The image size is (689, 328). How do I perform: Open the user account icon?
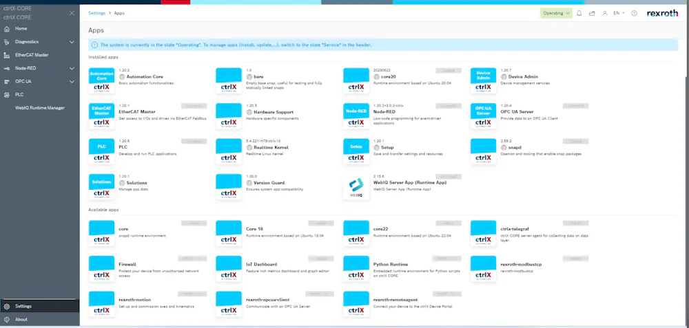click(x=605, y=13)
